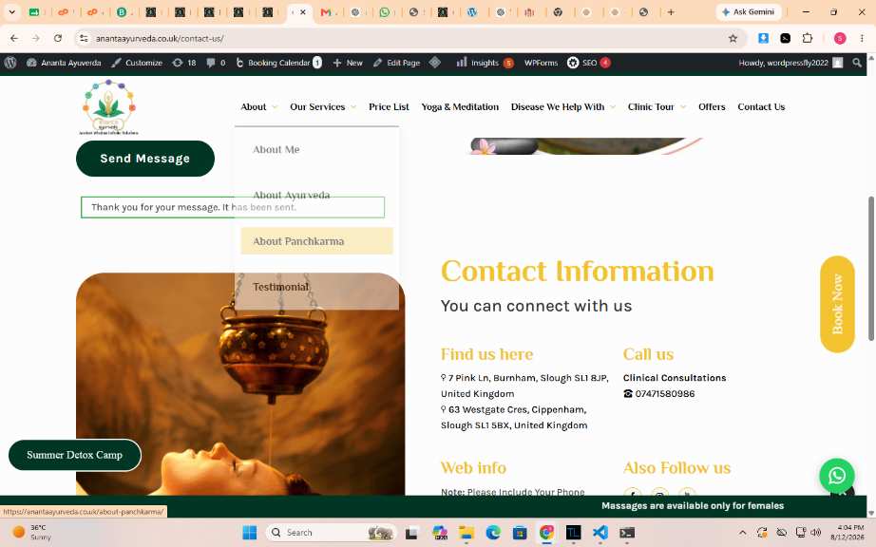Click Insights in the admin bar

coord(484,63)
